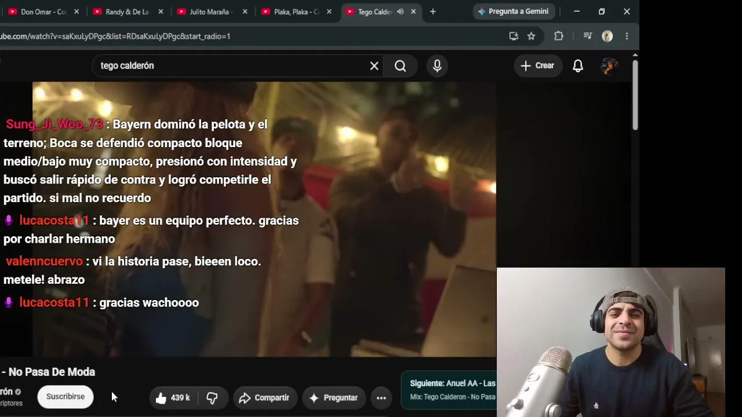This screenshot has width=742, height=417.
Task: Bookmark this page with the star icon
Action: tap(531, 36)
